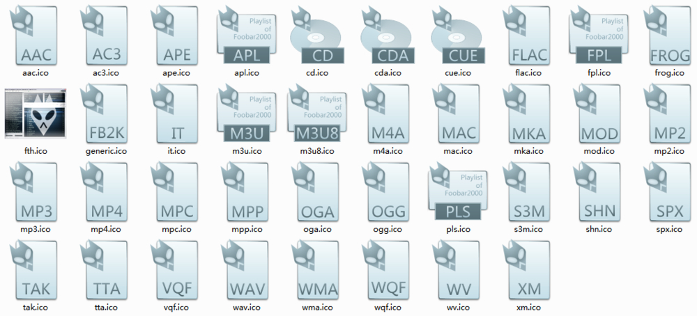Click the filename label mka.ico
Image resolution: width=697 pixels, height=316 pixels.
tap(528, 151)
